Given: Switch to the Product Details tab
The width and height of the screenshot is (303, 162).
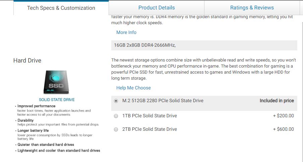Looking at the screenshot, I should [157, 8].
